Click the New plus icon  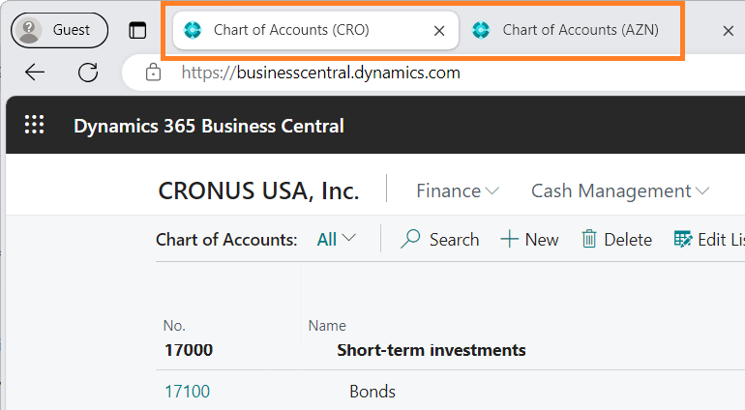[x=510, y=239]
